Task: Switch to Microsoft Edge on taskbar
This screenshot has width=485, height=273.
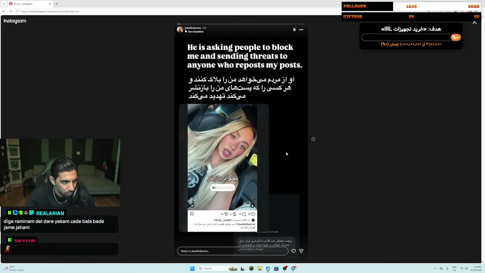Action: (x=268, y=268)
